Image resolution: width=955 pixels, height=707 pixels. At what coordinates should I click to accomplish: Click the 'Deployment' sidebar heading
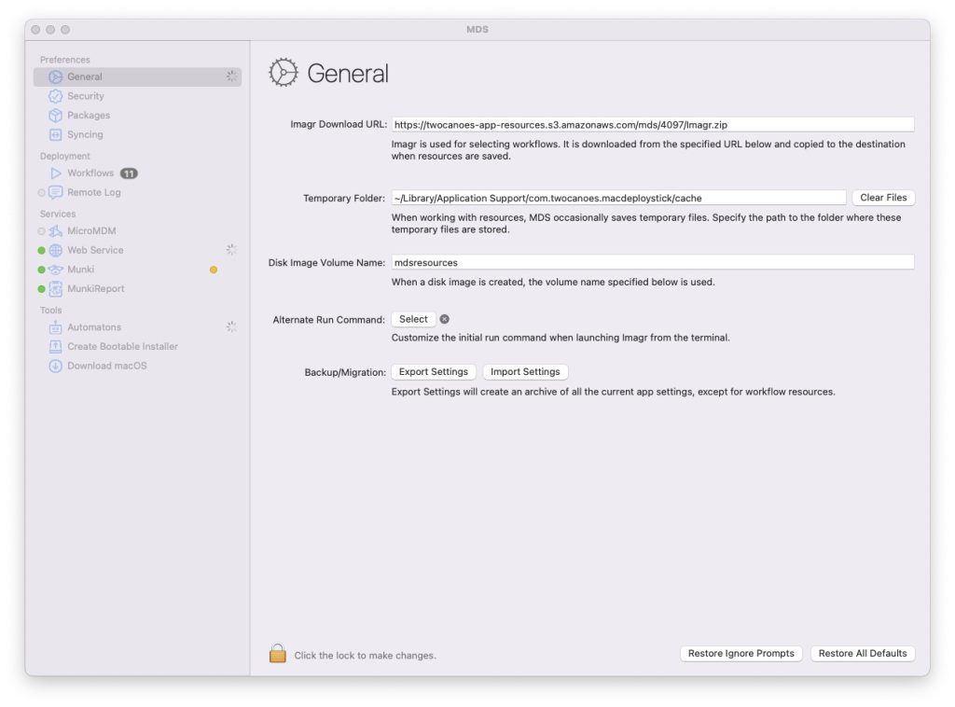coord(64,157)
